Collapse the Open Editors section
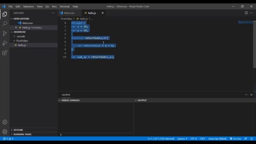The image size is (256, 144). coord(12,19)
